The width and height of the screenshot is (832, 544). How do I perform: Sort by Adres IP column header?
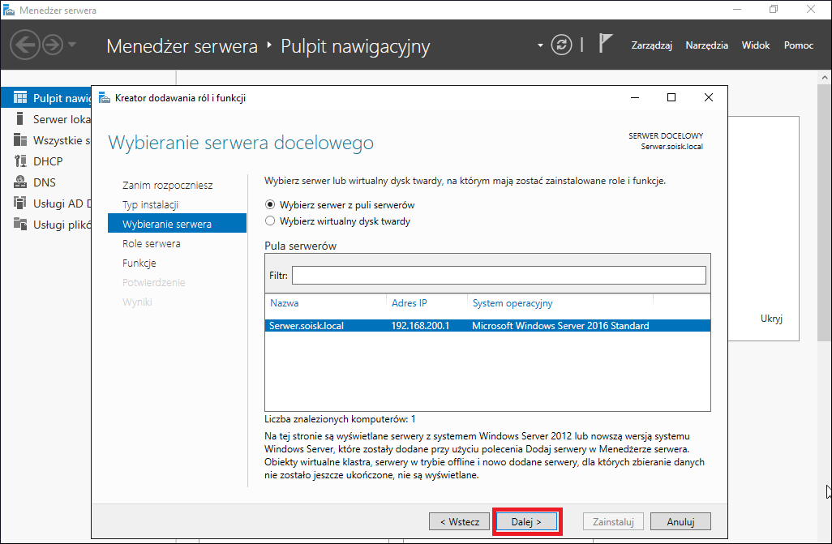tap(409, 303)
